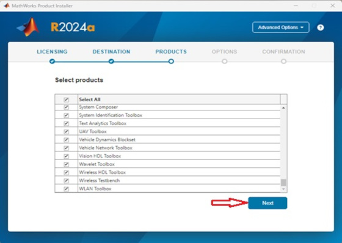Select the OPTIONS step label
342x243 pixels.
[x=224, y=52]
